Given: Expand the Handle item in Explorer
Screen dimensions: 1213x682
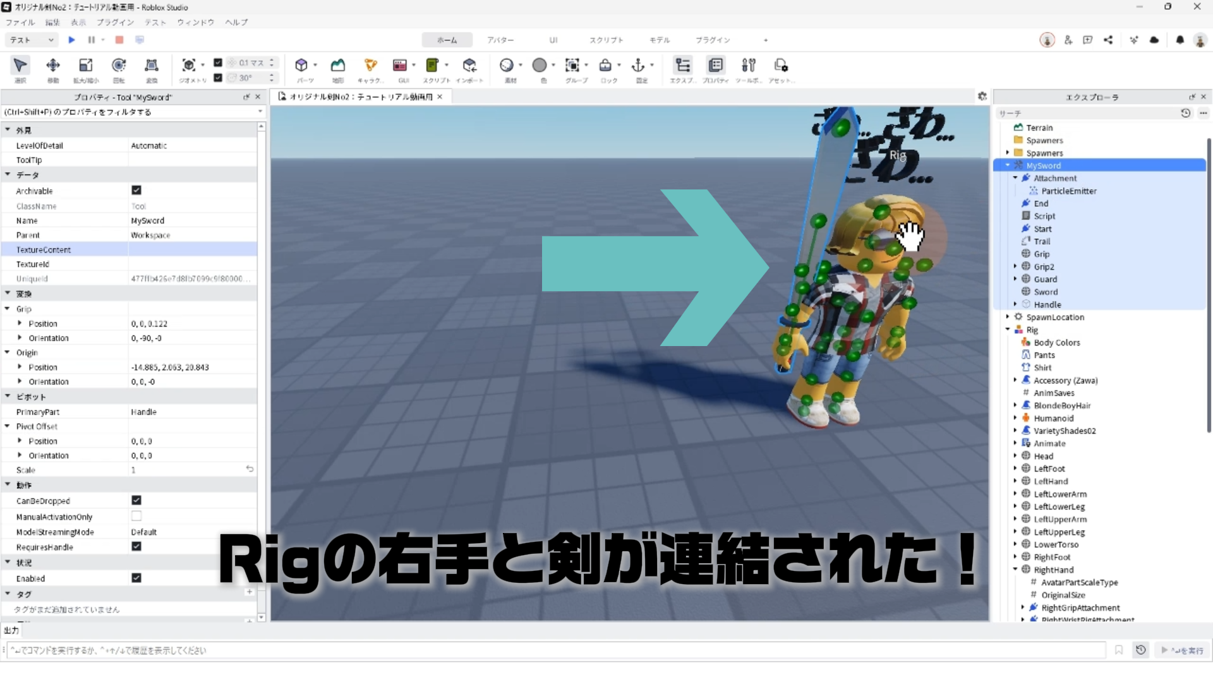Looking at the screenshot, I should coord(1015,304).
